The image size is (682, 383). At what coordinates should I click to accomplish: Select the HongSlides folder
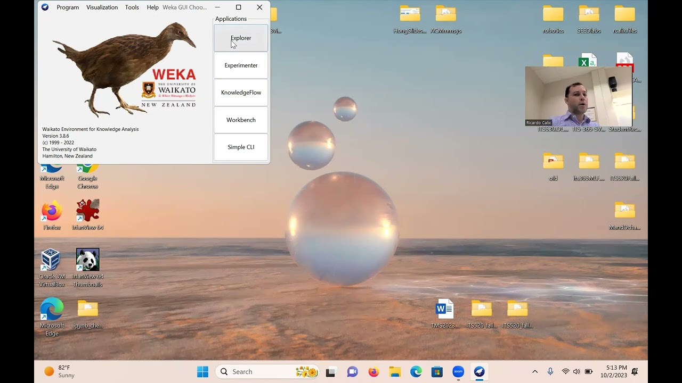click(x=410, y=20)
